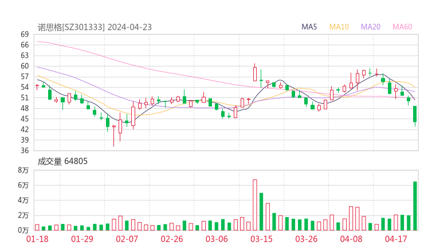Click the 69 price axis label
This screenshot has height=252, width=424.
25,34
